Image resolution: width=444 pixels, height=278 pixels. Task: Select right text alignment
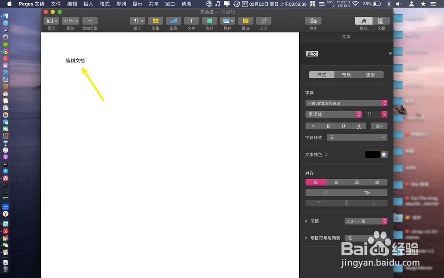(357, 182)
